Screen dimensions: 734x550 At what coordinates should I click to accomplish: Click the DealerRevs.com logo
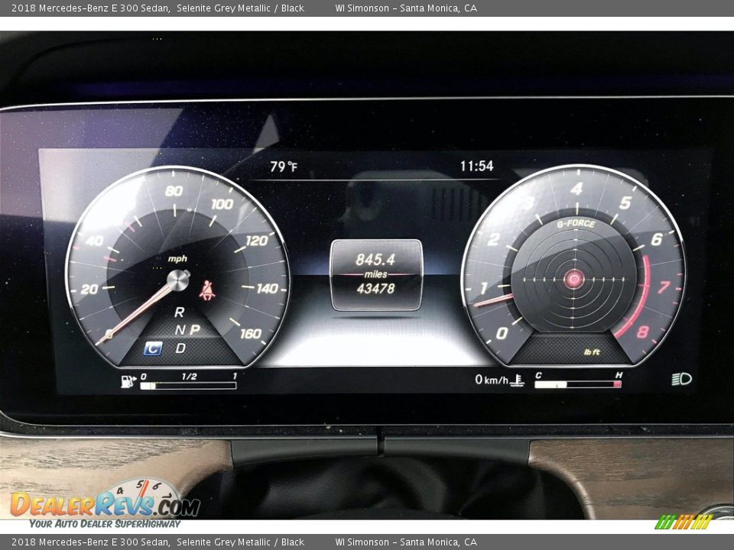(x=106, y=503)
